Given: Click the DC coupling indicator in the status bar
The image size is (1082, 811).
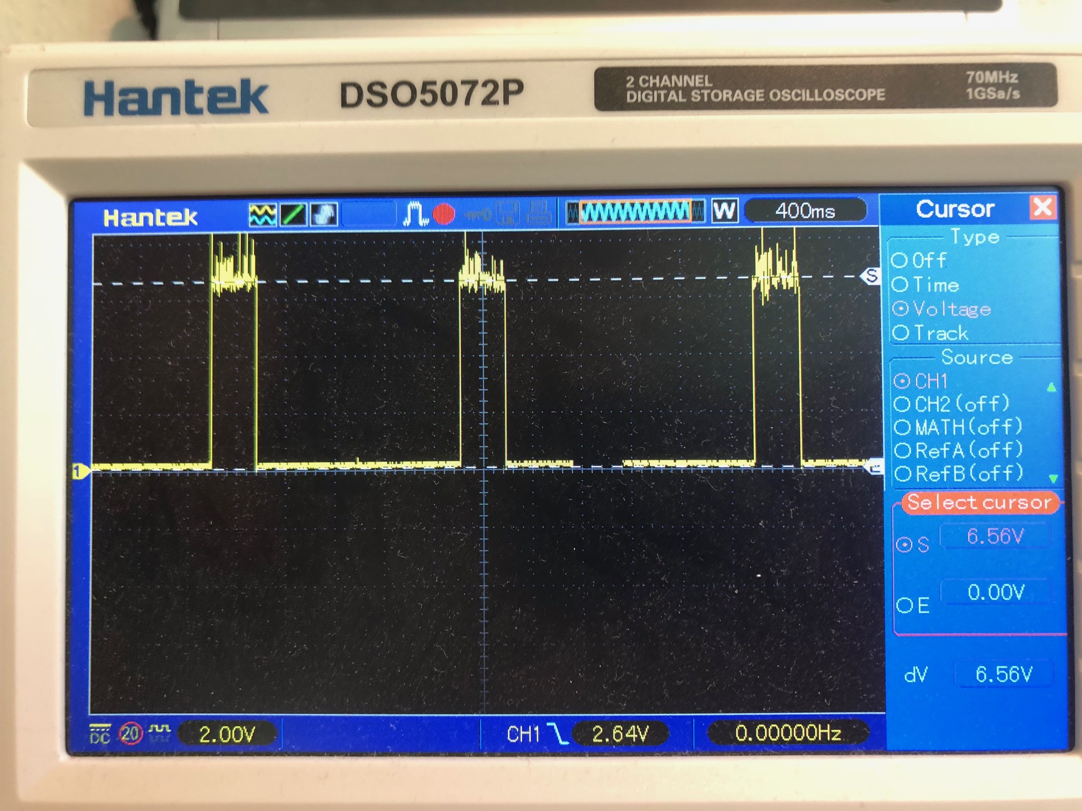Looking at the screenshot, I should (x=99, y=735).
